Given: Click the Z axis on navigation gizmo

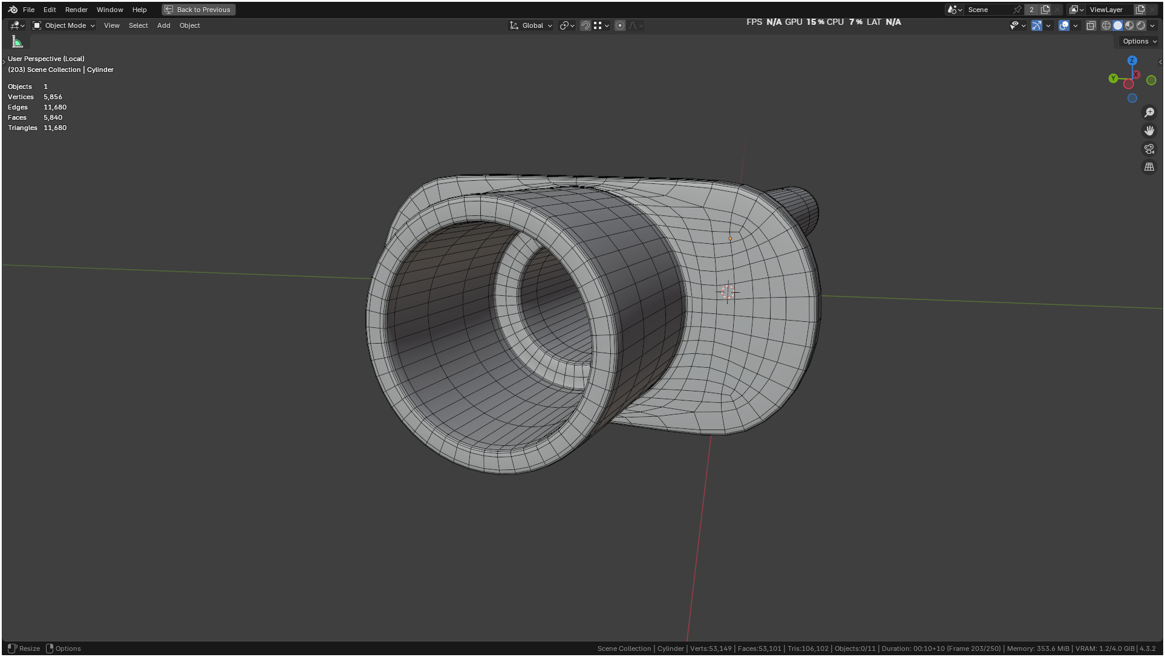Looking at the screenshot, I should 1132,60.
